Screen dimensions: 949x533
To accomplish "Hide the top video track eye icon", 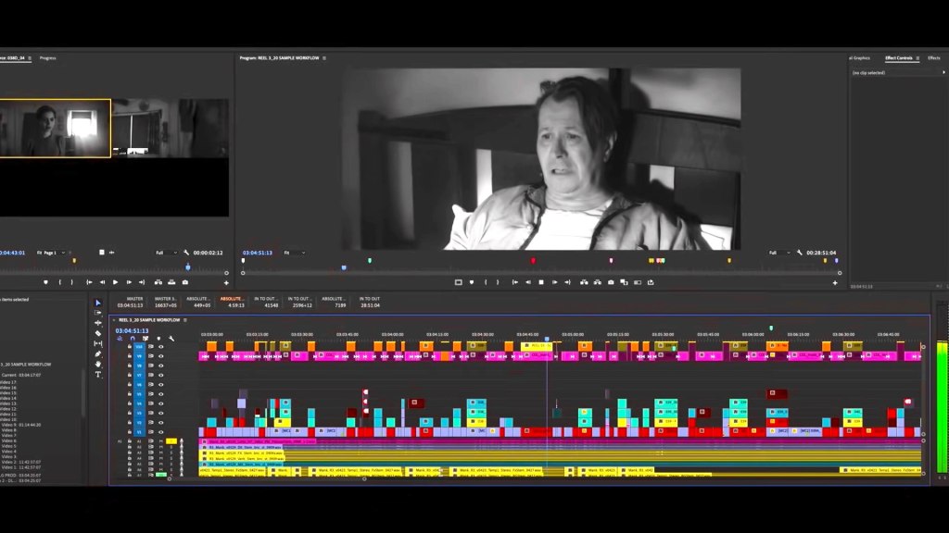I will (161, 347).
